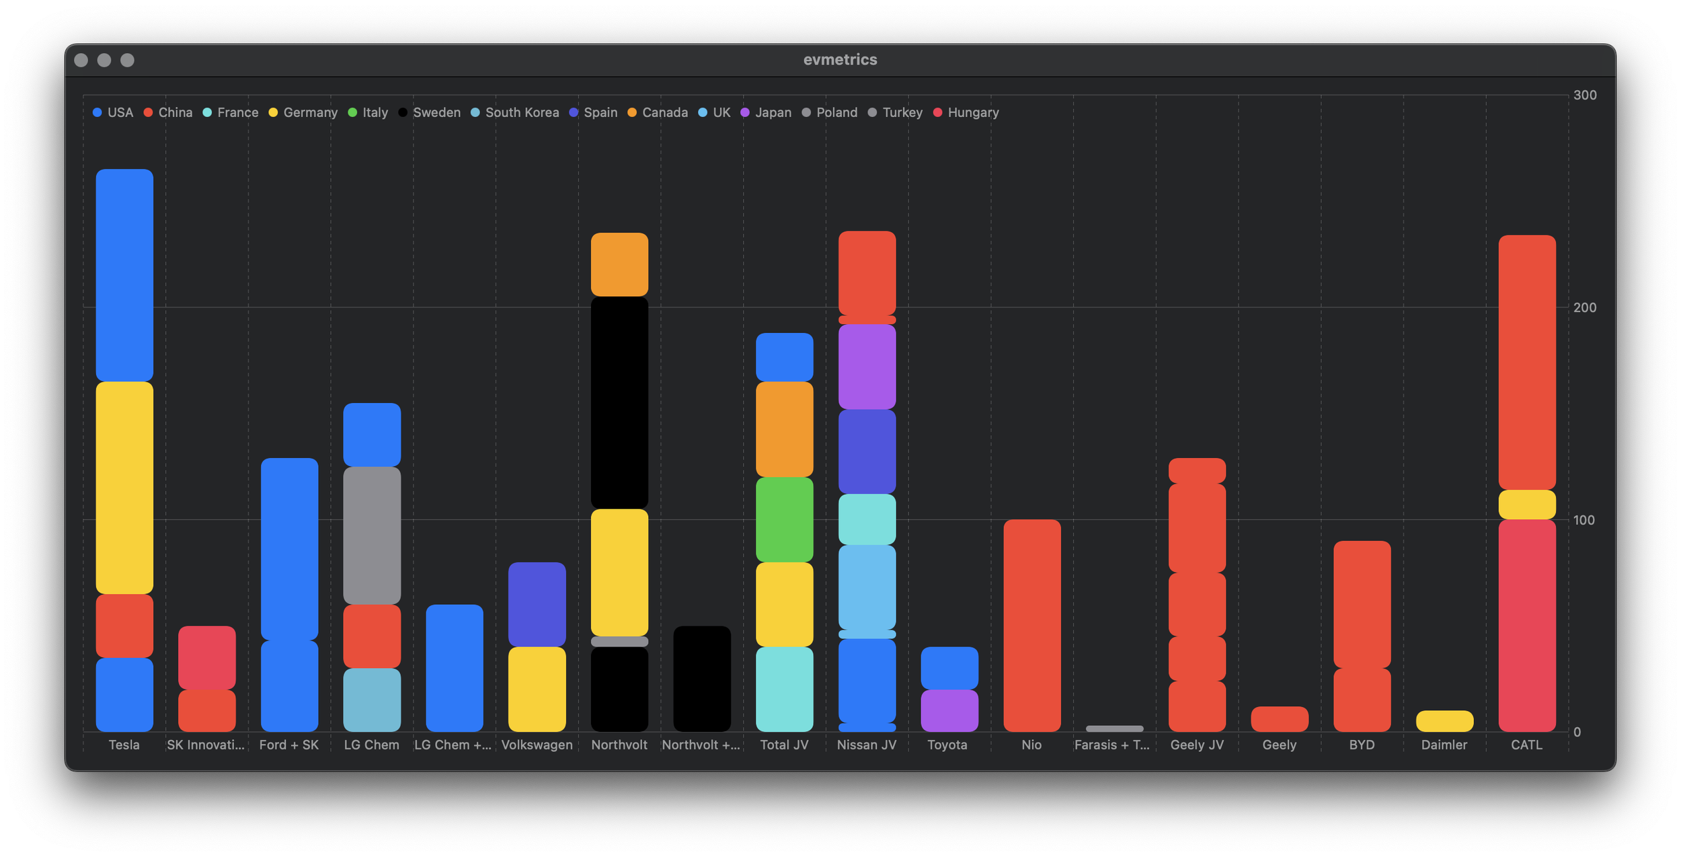The width and height of the screenshot is (1681, 857).
Task: Click the USA legend color dot
Action: pyautogui.click(x=97, y=112)
